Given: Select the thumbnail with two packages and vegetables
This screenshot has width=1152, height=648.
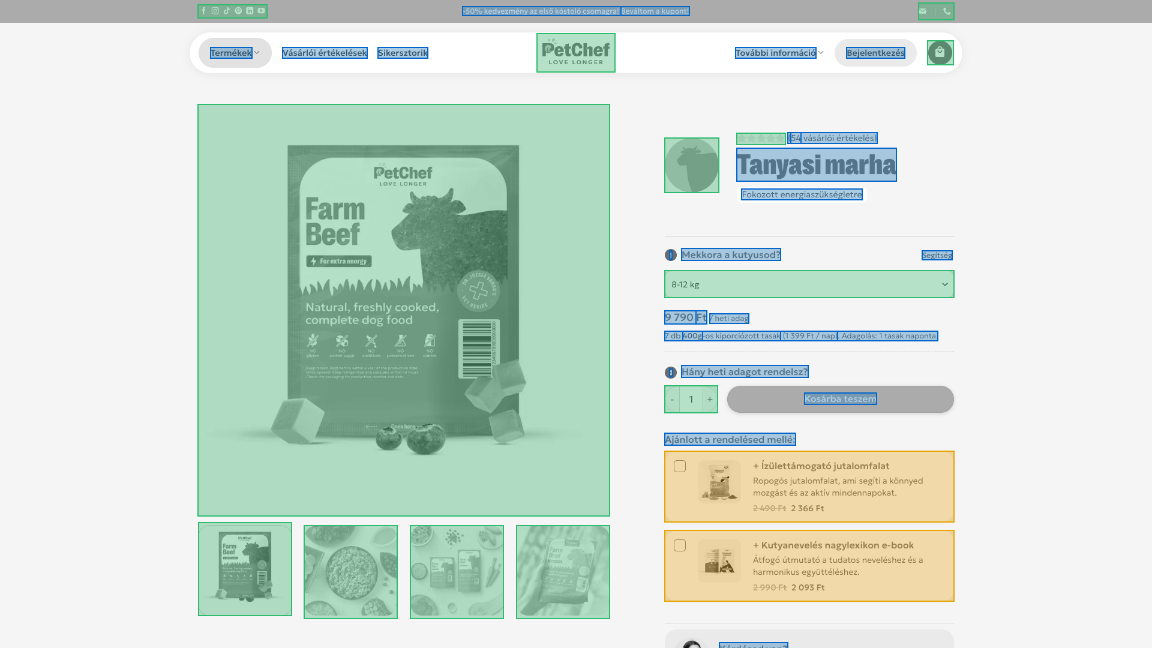Looking at the screenshot, I should click(x=457, y=572).
